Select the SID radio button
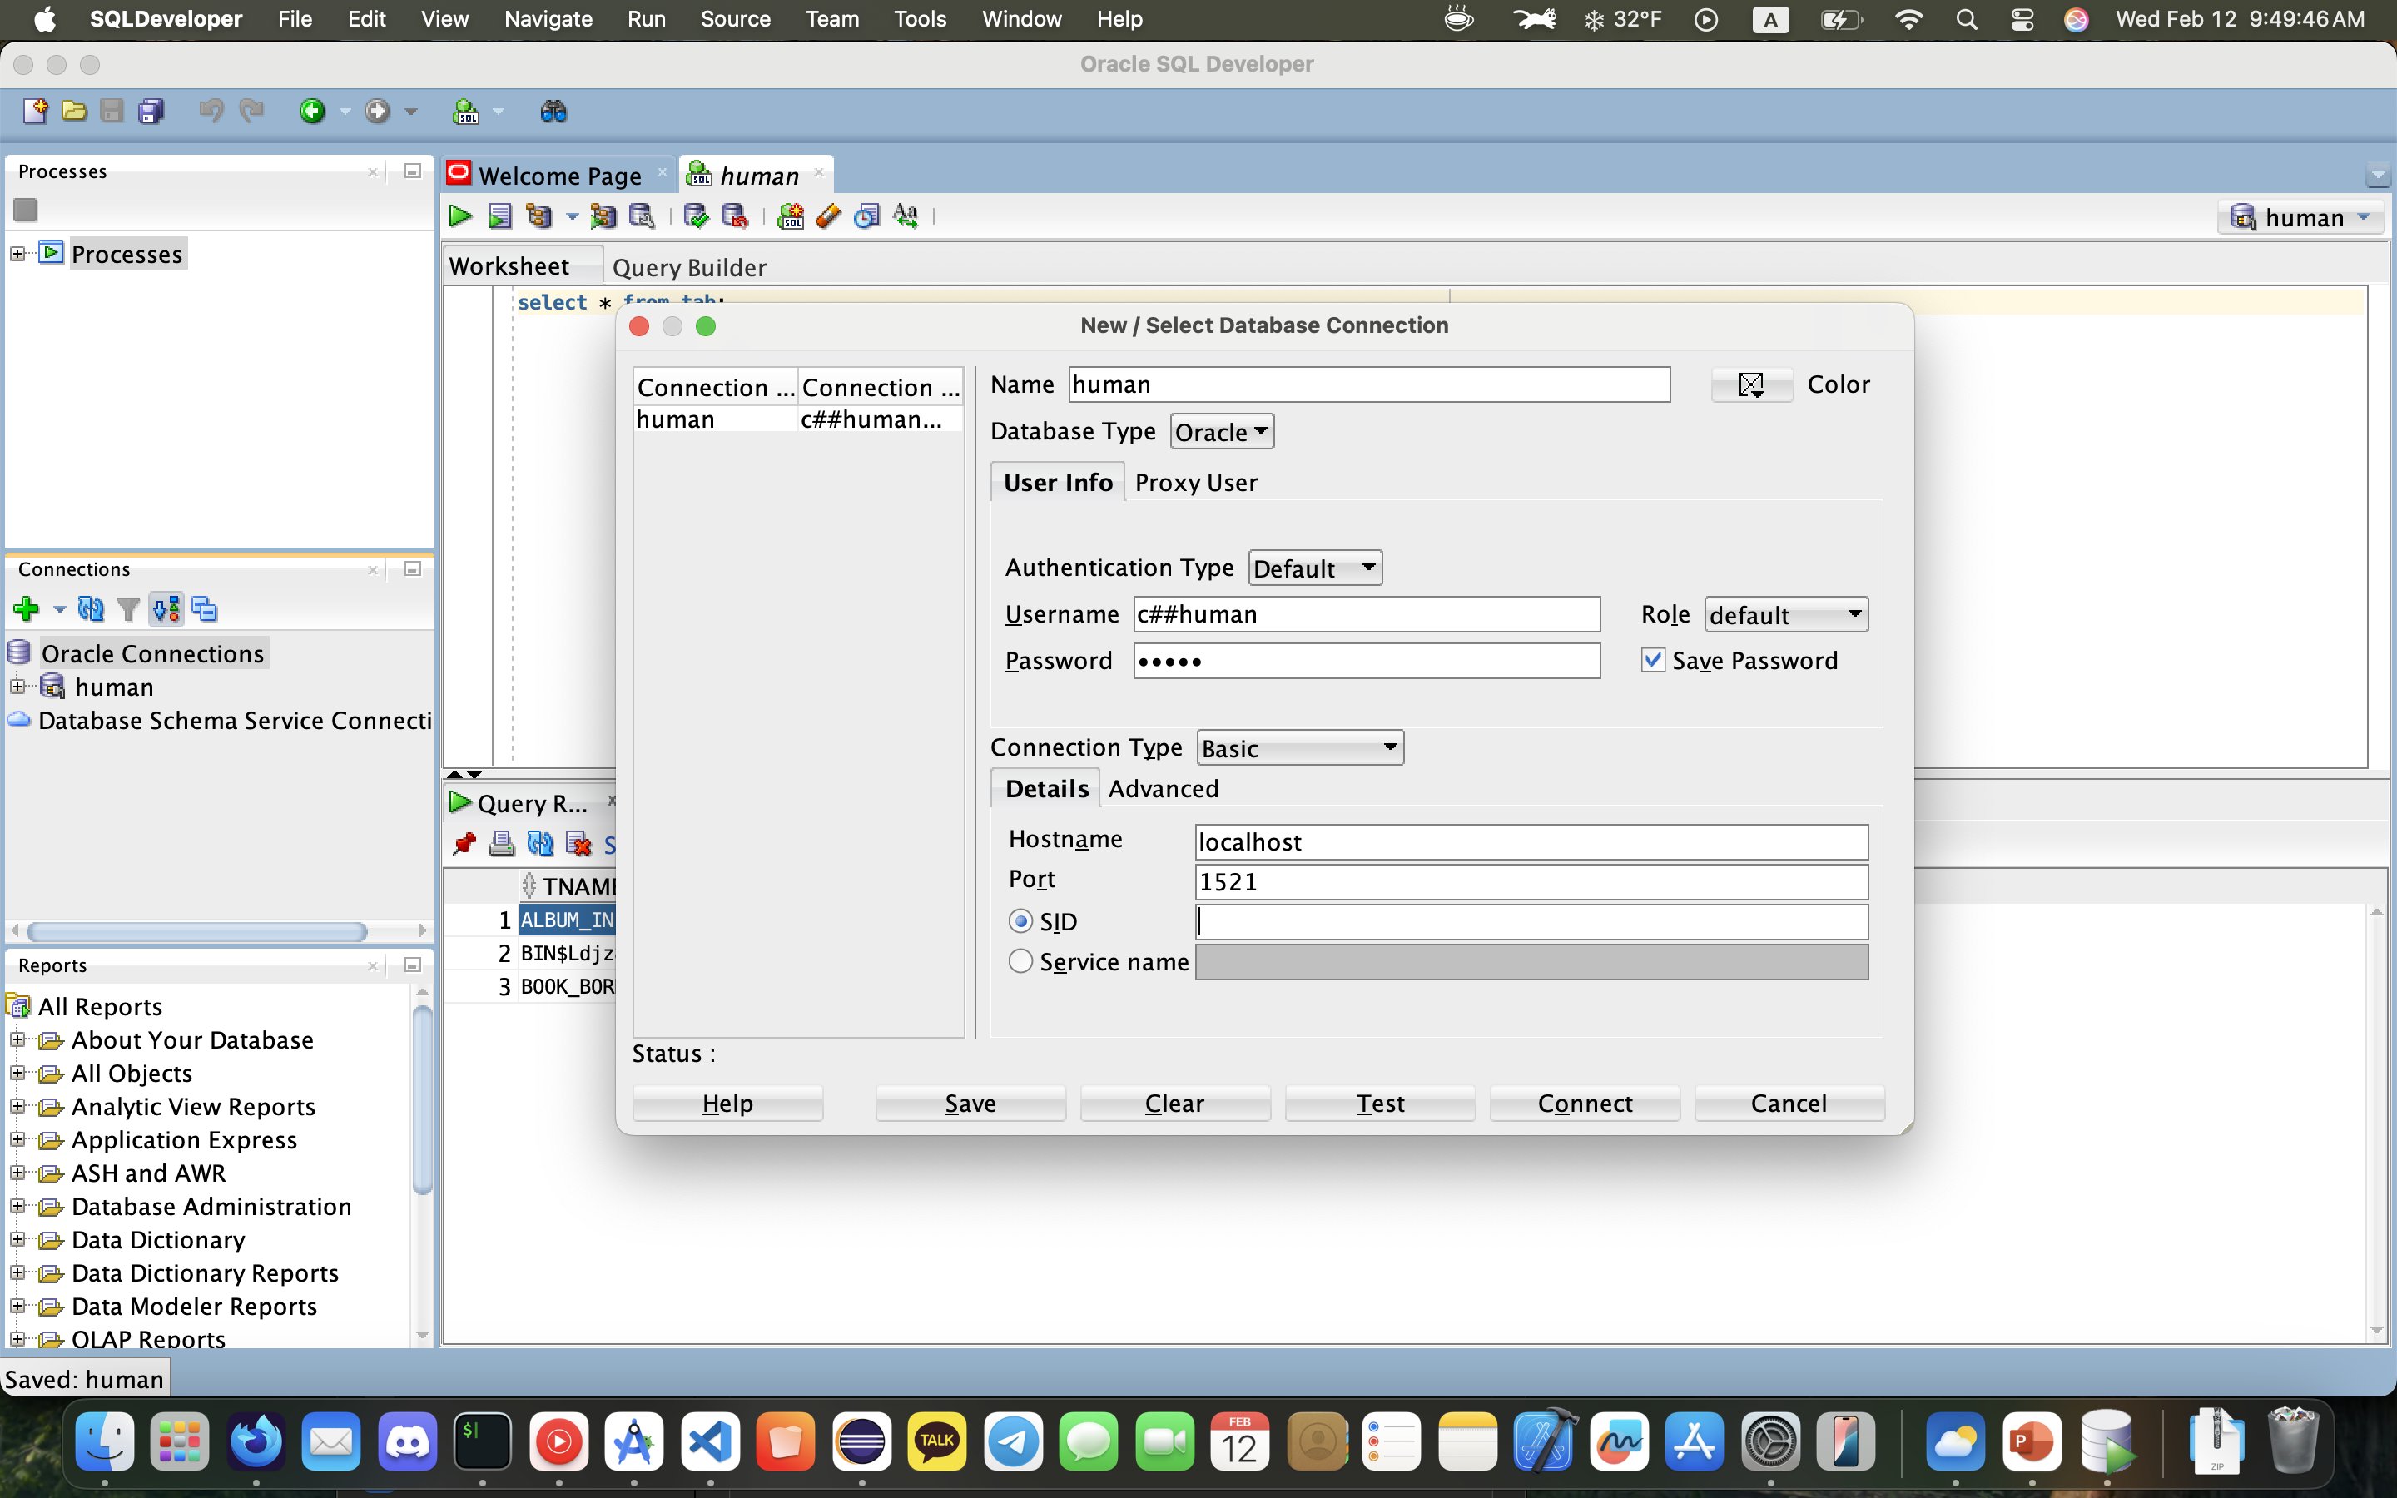Image resolution: width=2397 pixels, height=1498 pixels. point(1020,921)
